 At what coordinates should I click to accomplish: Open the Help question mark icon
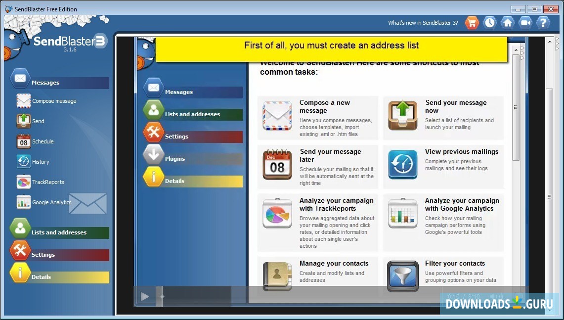pyautogui.click(x=543, y=23)
